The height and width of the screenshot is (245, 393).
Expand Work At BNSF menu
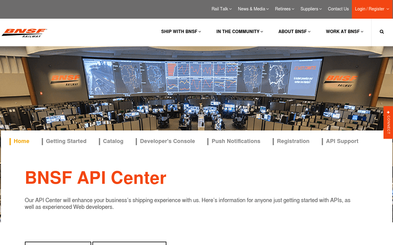point(345,32)
